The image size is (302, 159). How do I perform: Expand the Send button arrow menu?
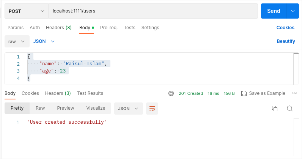pos(293,11)
